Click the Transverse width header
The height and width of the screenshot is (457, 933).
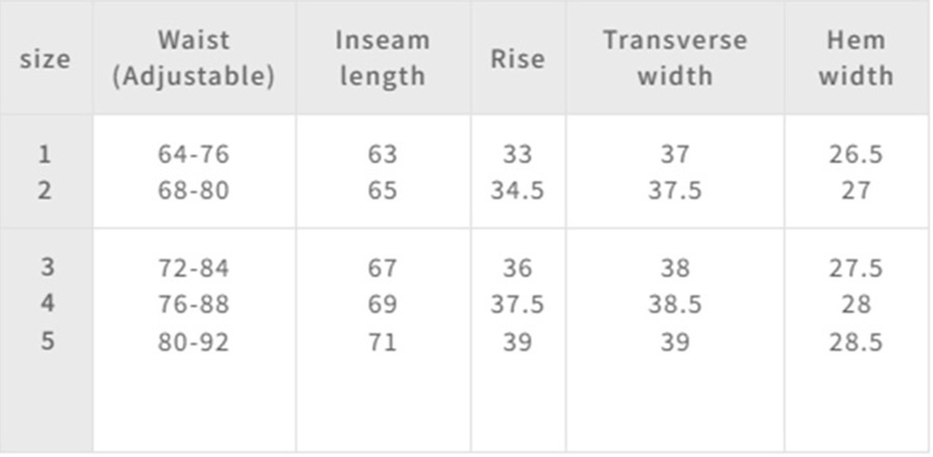(x=674, y=58)
